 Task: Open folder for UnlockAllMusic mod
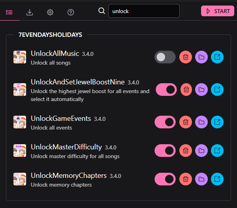pos(201,57)
